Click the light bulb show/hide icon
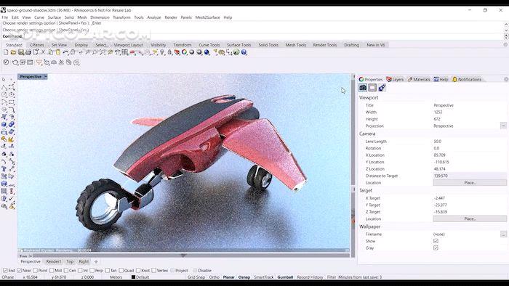This screenshot has width=509, height=286. click(162, 52)
